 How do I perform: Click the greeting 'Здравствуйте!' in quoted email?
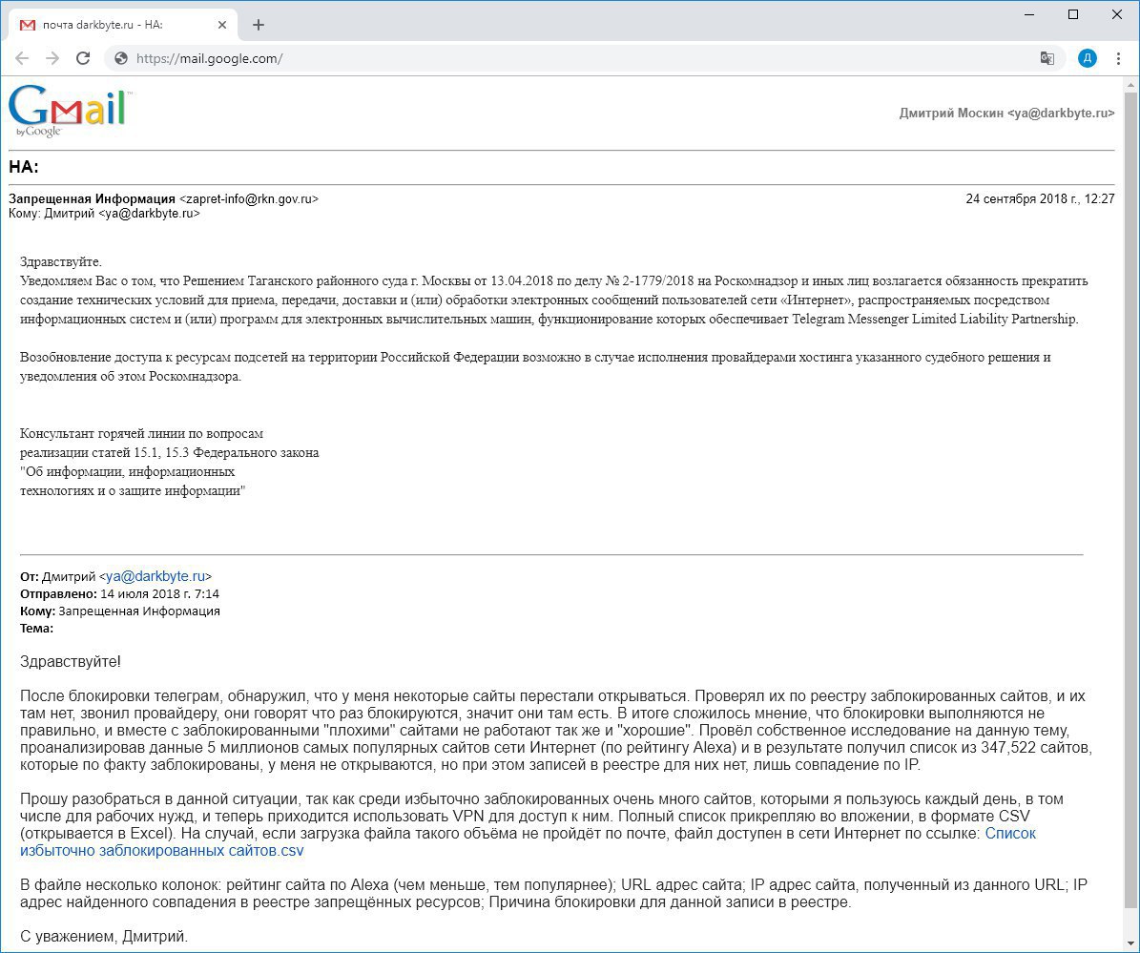pos(71,662)
